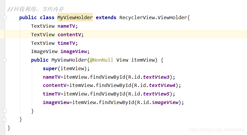The width and height of the screenshot is (247, 135).
Task: Click the extends keyword
Action: pos(106,17)
